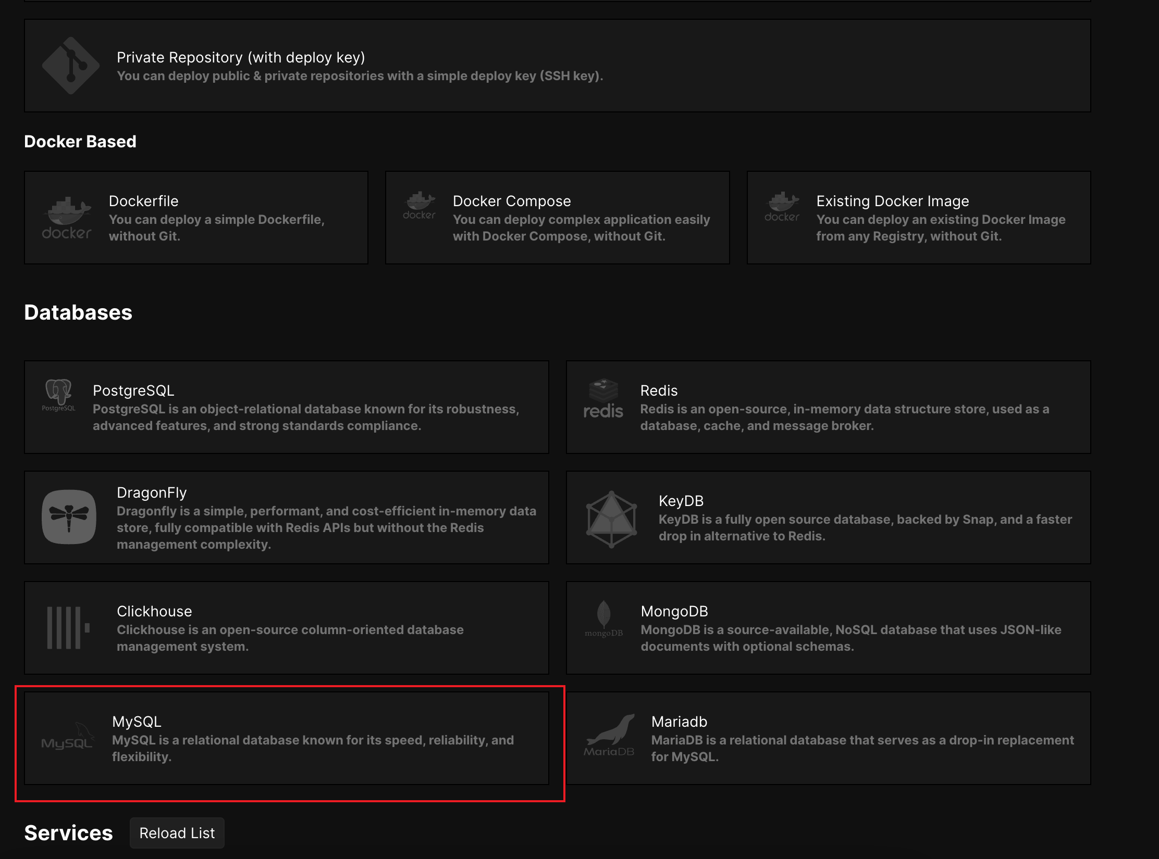This screenshot has width=1159, height=859.
Task: Click the Redis stacked logo icon
Action: coord(603,399)
